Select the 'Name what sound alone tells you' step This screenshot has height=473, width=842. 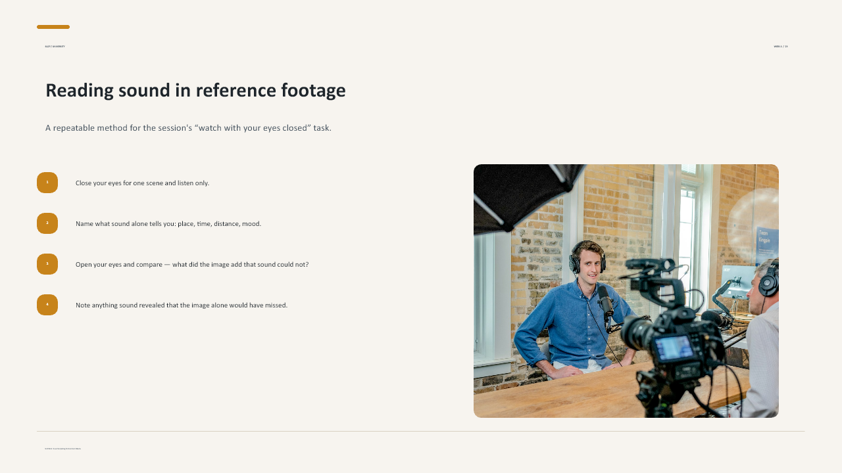(168, 224)
